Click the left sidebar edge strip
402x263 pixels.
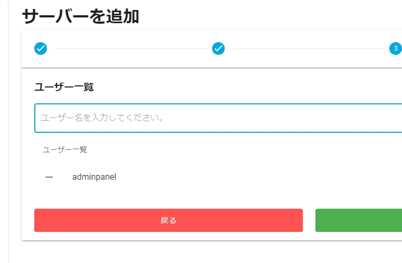click(4, 132)
